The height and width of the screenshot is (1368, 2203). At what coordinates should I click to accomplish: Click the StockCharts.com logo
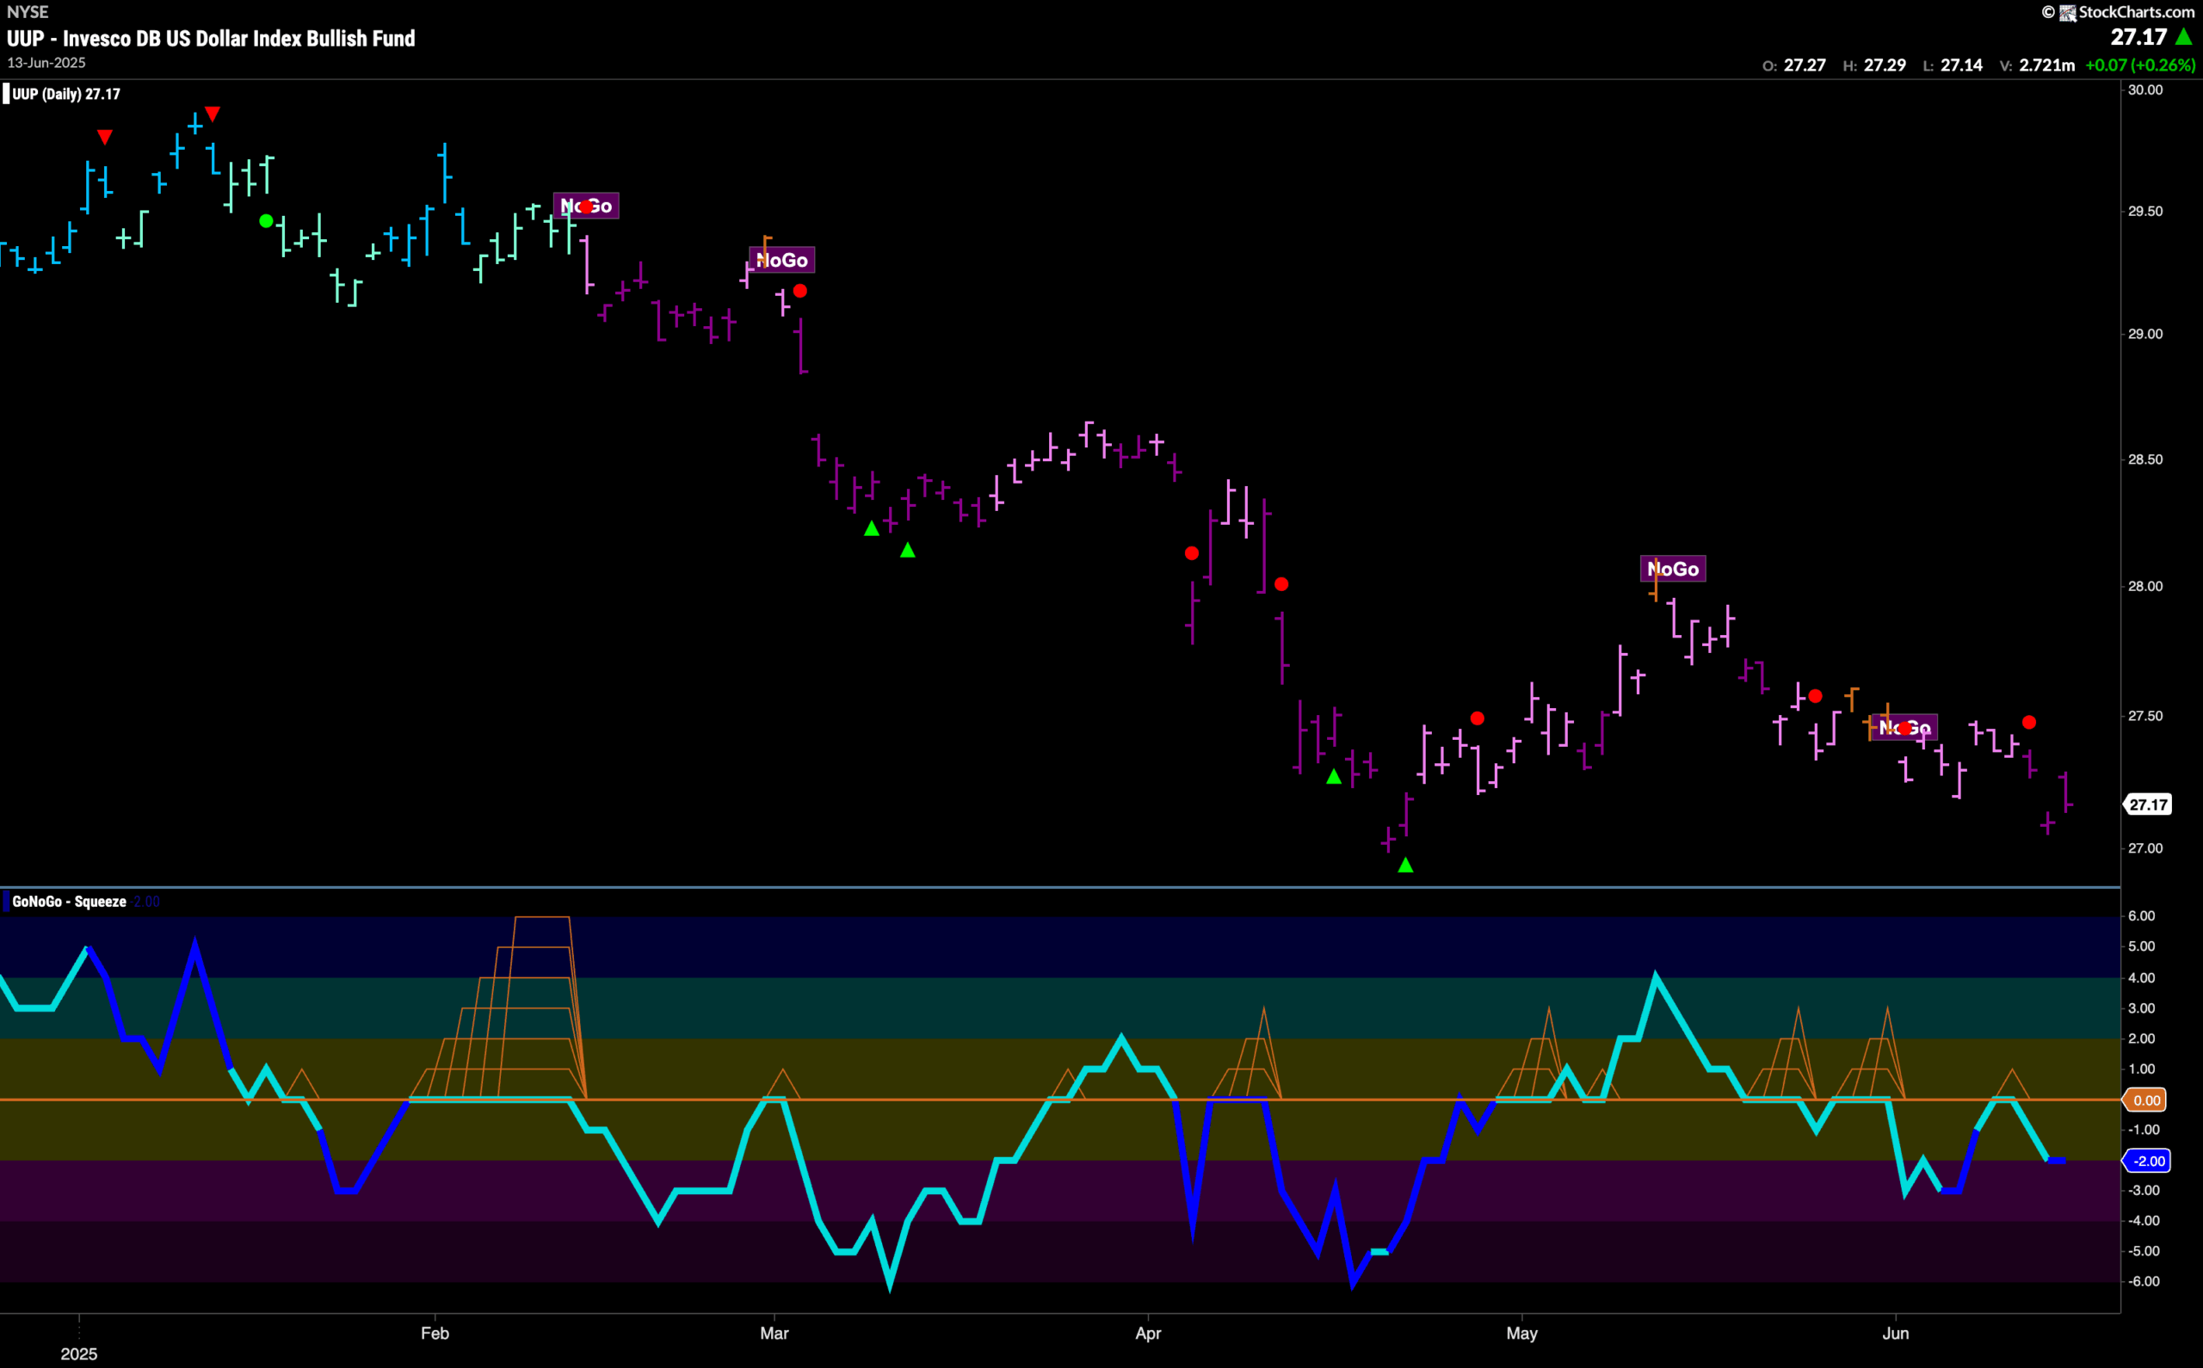coord(2118,12)
